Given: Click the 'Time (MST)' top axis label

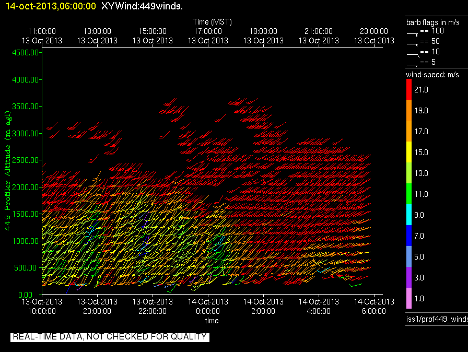Looking at the screenshot, I should click(x=212, y=22).
